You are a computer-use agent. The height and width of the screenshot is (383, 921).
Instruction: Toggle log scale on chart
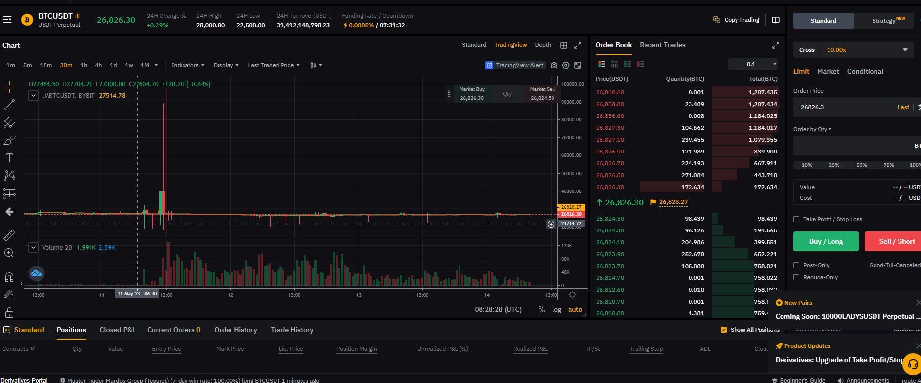(556, 309)
